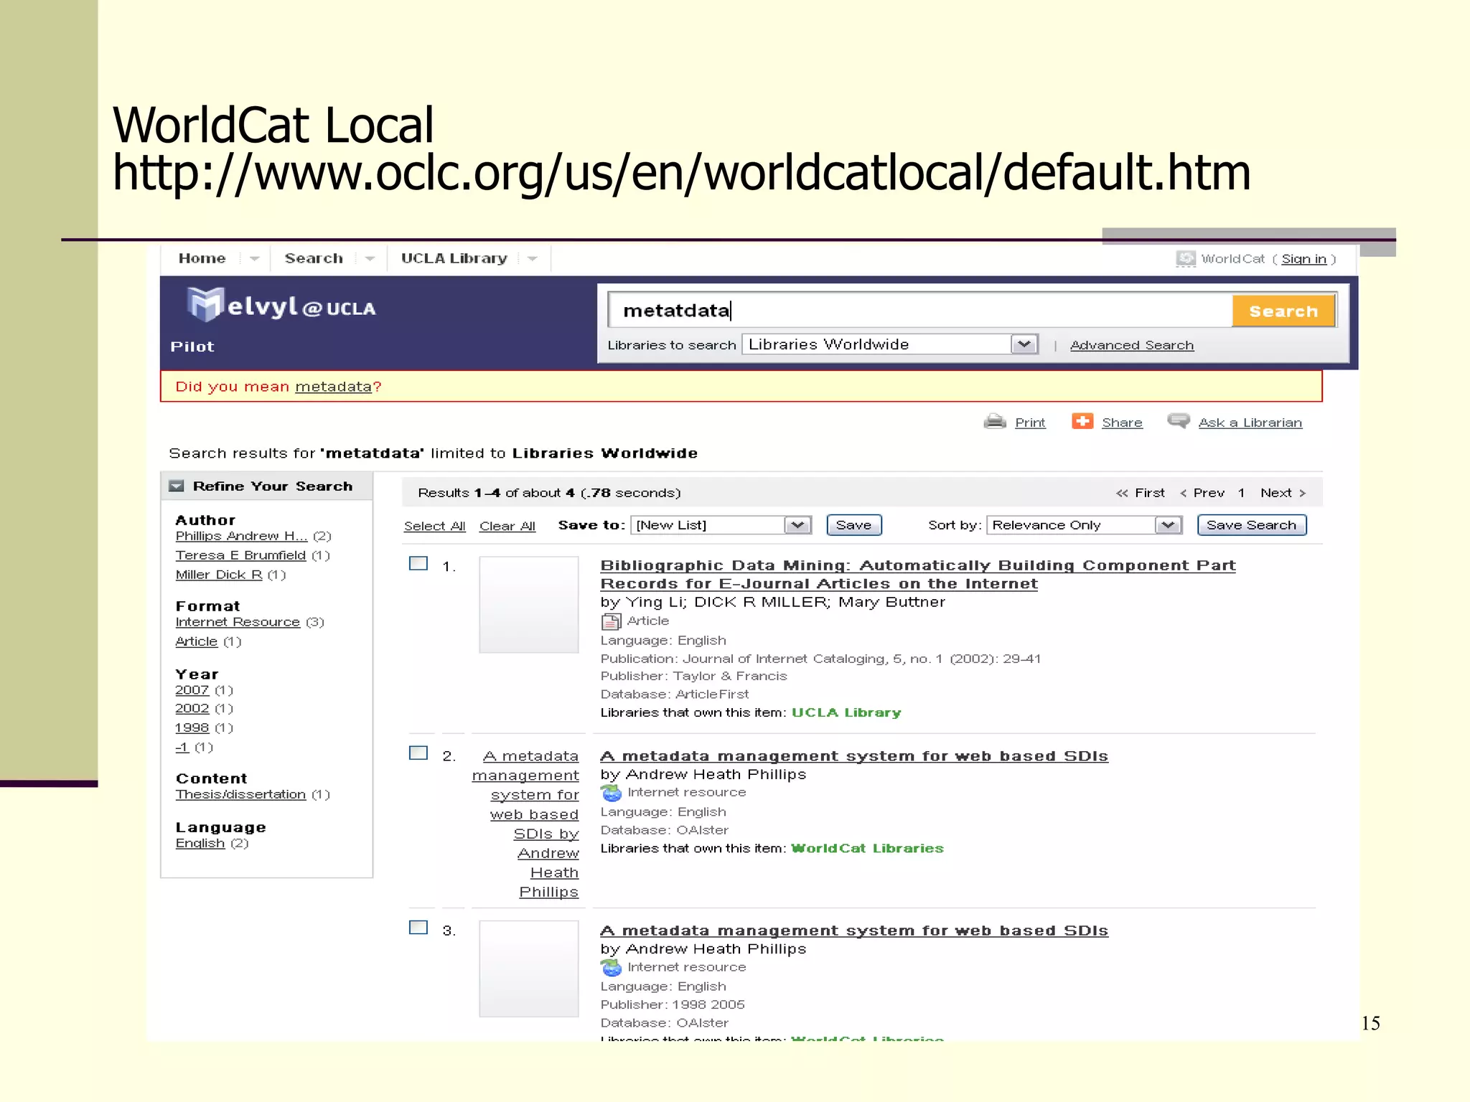This screenshot has width=1470, height=1102.
Task: Click the Internet resource globe icon in result 2
Action: pos(611,793)
